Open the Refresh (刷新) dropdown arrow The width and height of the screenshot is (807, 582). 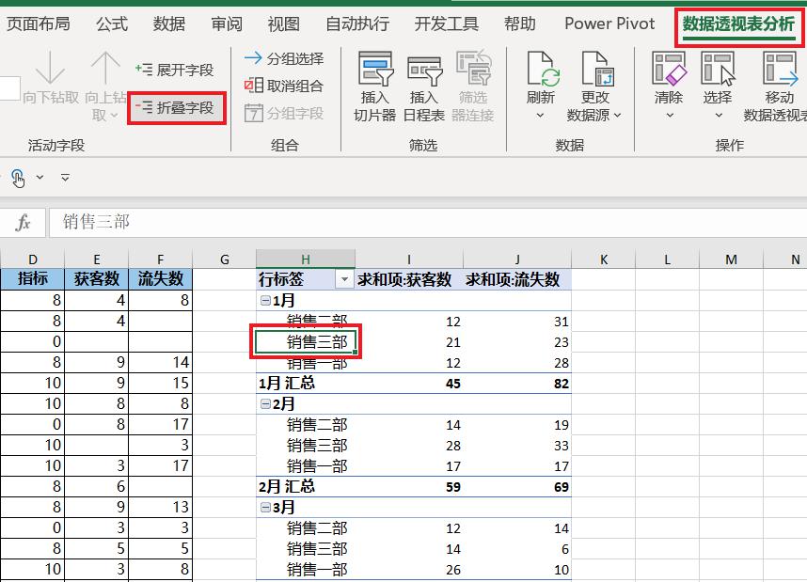[541, 116]
